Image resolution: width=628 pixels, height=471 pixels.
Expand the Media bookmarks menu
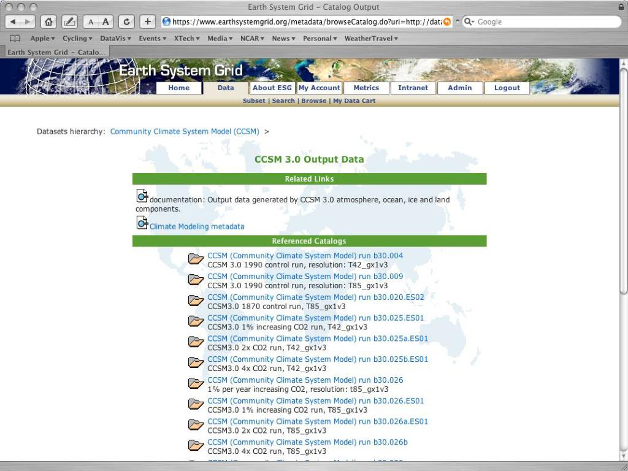click(220, 39)
